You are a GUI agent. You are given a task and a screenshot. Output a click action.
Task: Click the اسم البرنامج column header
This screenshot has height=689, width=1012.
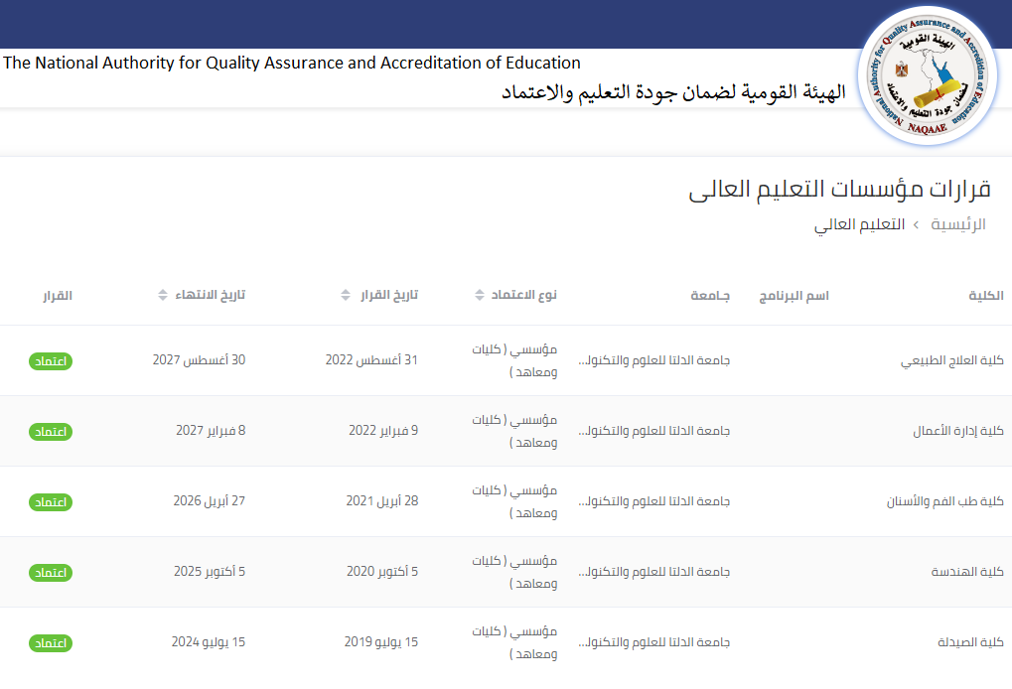pos(794,296)
